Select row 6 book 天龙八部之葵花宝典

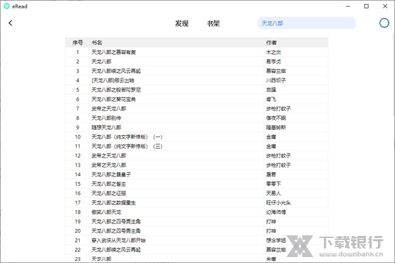[114, 100]
